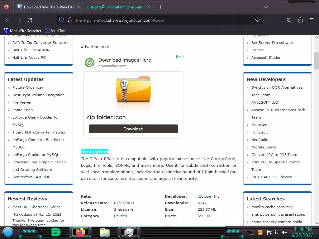Click the $99.00 price link
319x239 pixels.
coord(204,216)
